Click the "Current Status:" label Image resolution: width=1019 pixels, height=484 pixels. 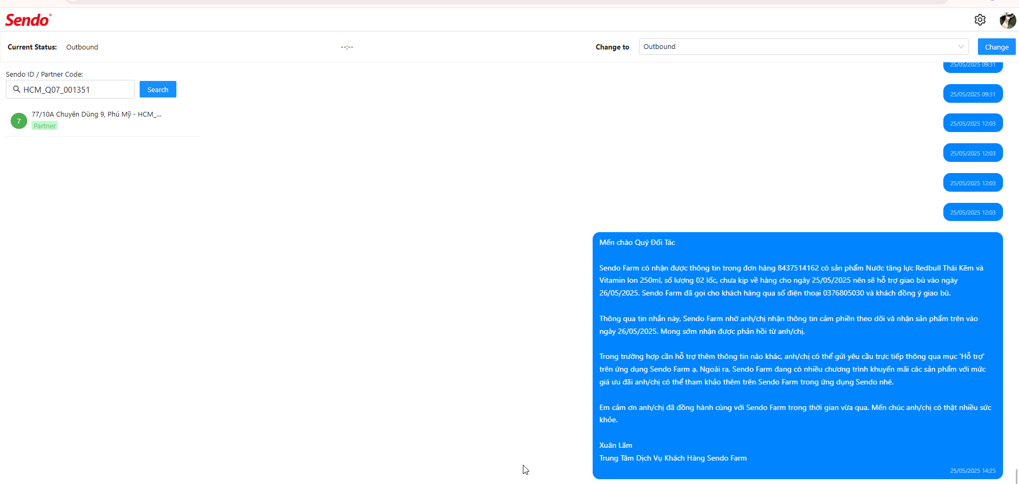[32, 47]
